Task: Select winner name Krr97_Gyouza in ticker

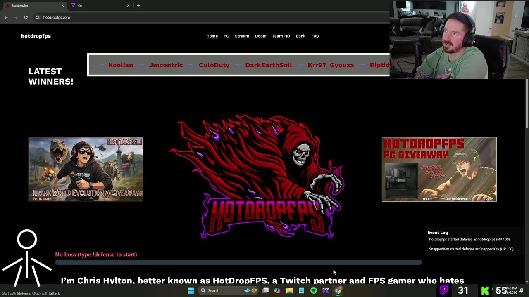Action: [331, 65]
